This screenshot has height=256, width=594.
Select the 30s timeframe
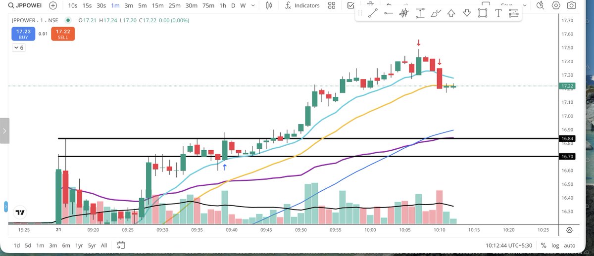click(x=101, y=5)
